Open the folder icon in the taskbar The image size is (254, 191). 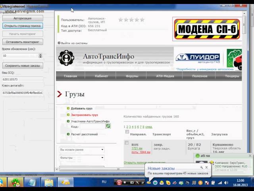click(x=48, y=182)
